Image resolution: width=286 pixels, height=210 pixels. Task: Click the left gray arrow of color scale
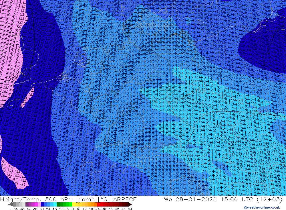pyautogui.click(x=10, y=205)
